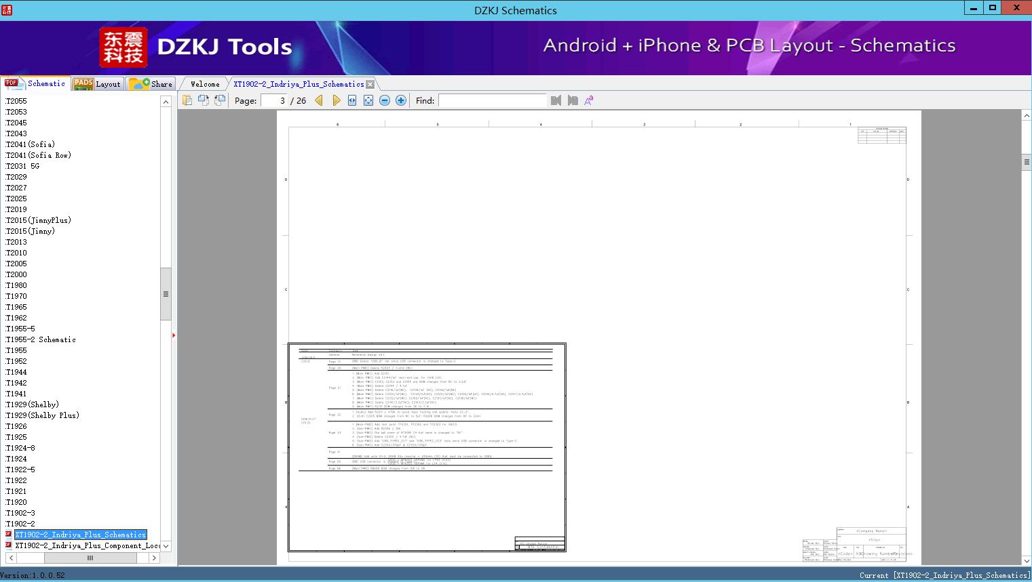Select the XT1929(Shelby Plus) model
The width and height of the screenshot is (1032, 582).
(x=43, y=415)
